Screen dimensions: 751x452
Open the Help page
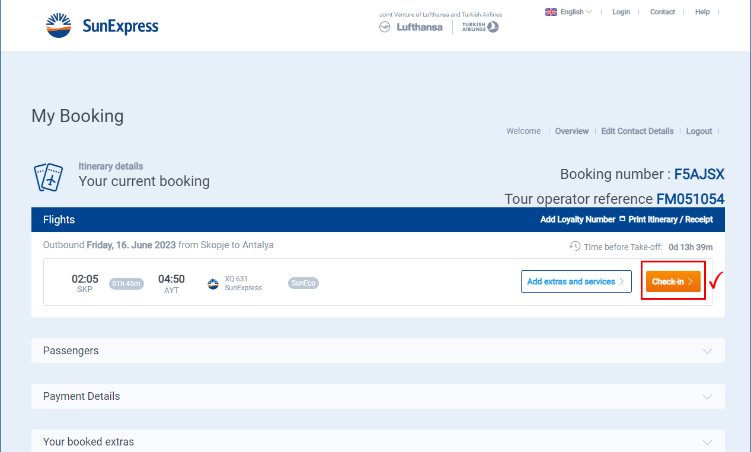pos(702,12)
